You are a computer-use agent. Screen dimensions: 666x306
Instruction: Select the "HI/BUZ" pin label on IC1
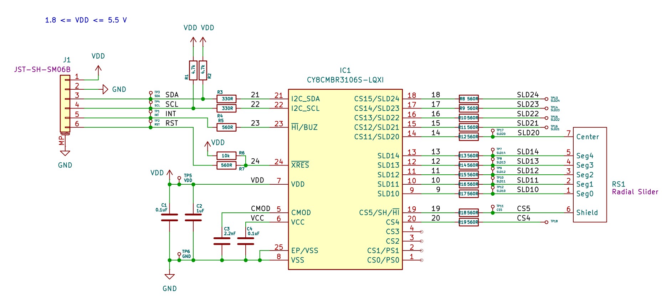tap(304, 127)
